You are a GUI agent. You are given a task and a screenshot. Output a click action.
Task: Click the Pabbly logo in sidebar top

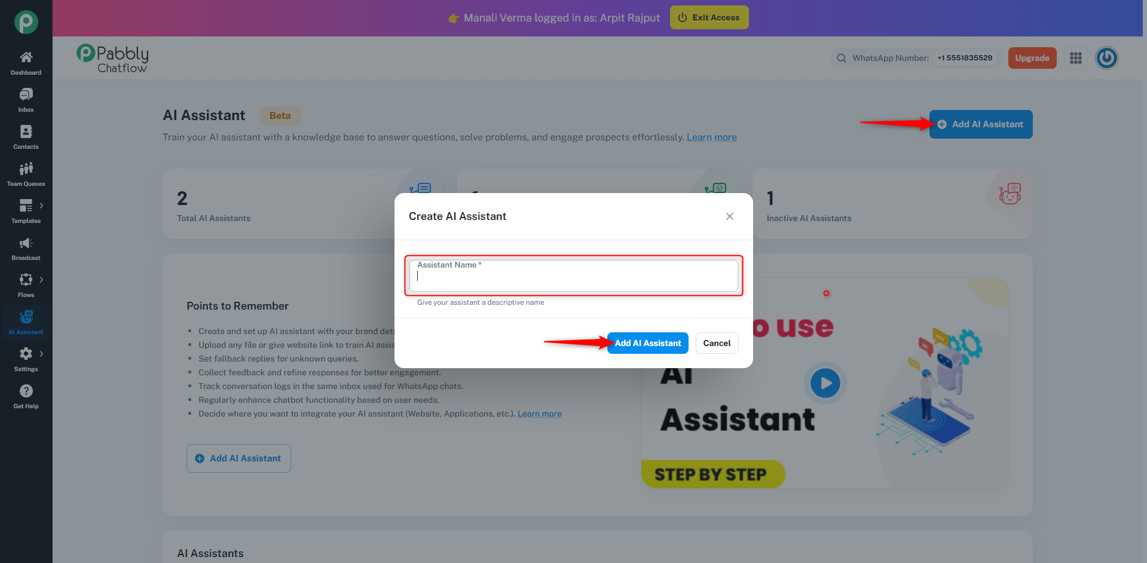tap(26, 22)
